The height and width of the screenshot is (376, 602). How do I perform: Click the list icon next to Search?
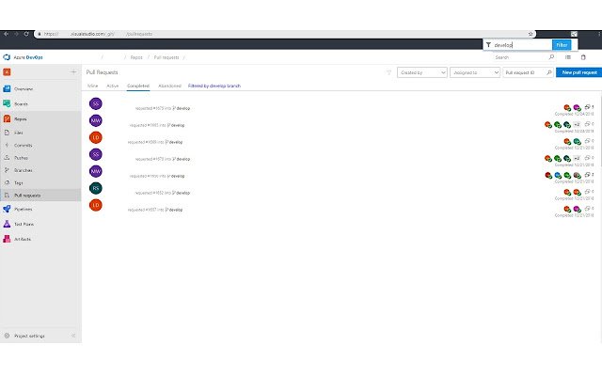[568, 57]
